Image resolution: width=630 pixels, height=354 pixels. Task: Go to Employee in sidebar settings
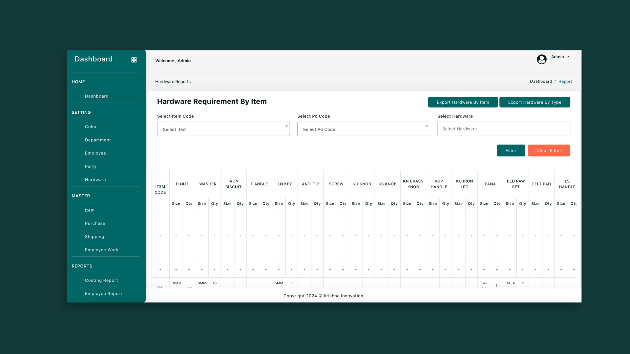[95, 153]
